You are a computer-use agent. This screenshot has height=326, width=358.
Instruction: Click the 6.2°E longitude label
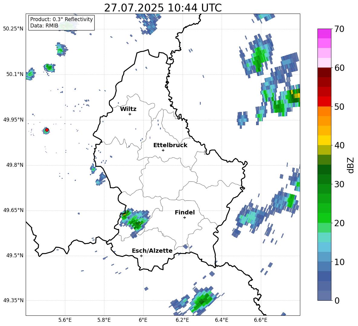click(182, 320)
